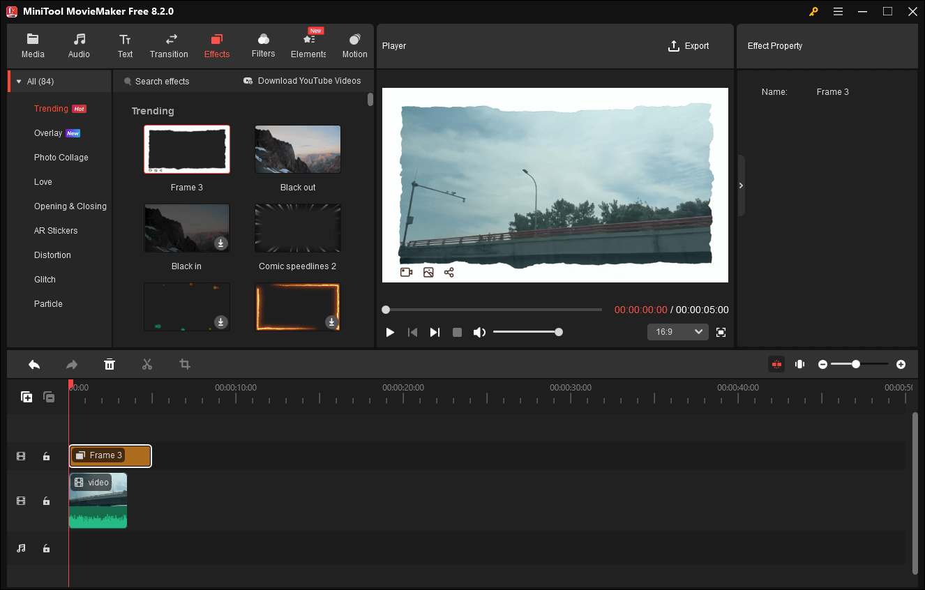The height and width of the screenshot is (590, 925).
Task: Play the video preview
Action: (x=390, y=333)
